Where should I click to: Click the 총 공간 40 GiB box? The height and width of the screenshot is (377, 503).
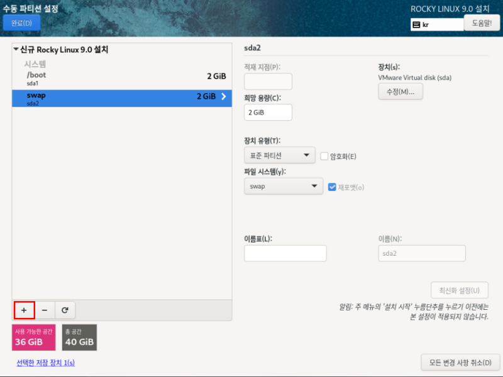tap(79, 337)
